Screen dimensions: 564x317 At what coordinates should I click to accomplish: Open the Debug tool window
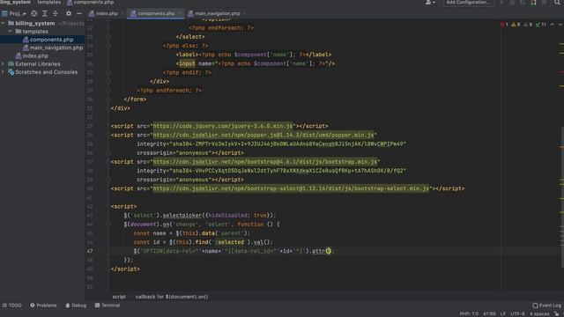[x=76, y=306]
